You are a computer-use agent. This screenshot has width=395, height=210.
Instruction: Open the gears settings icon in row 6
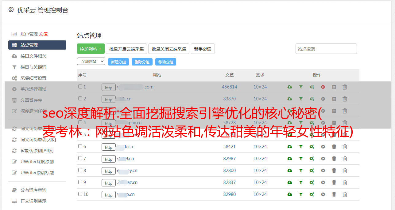point(312,147)
